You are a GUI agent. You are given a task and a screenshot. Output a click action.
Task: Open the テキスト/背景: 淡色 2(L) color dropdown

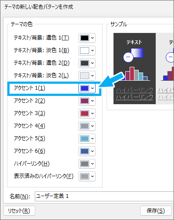pos(87,76)
